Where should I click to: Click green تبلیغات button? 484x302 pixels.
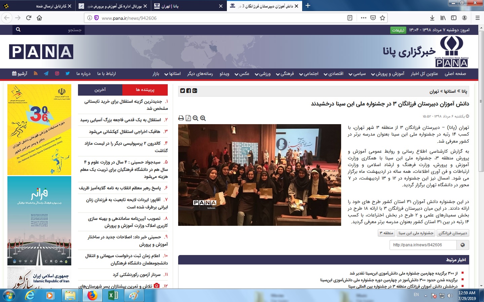398,30
